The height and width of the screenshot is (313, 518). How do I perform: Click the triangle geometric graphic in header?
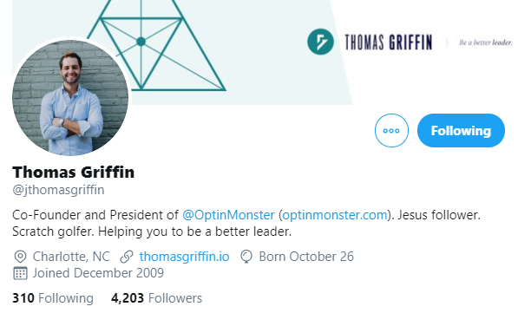[155, 45]
